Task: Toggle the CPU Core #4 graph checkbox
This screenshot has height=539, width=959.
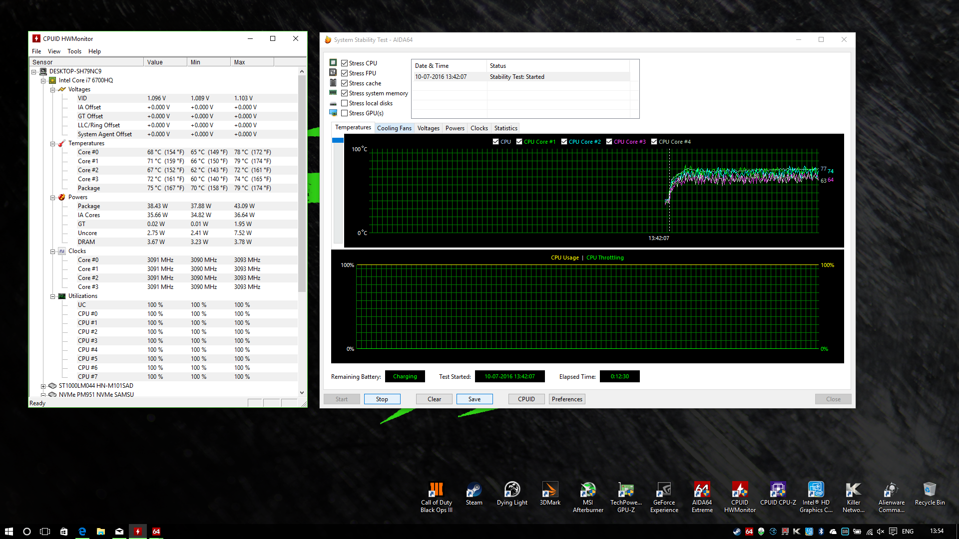Action: pos(654,142)
